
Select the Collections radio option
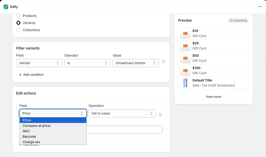(18, 30)
